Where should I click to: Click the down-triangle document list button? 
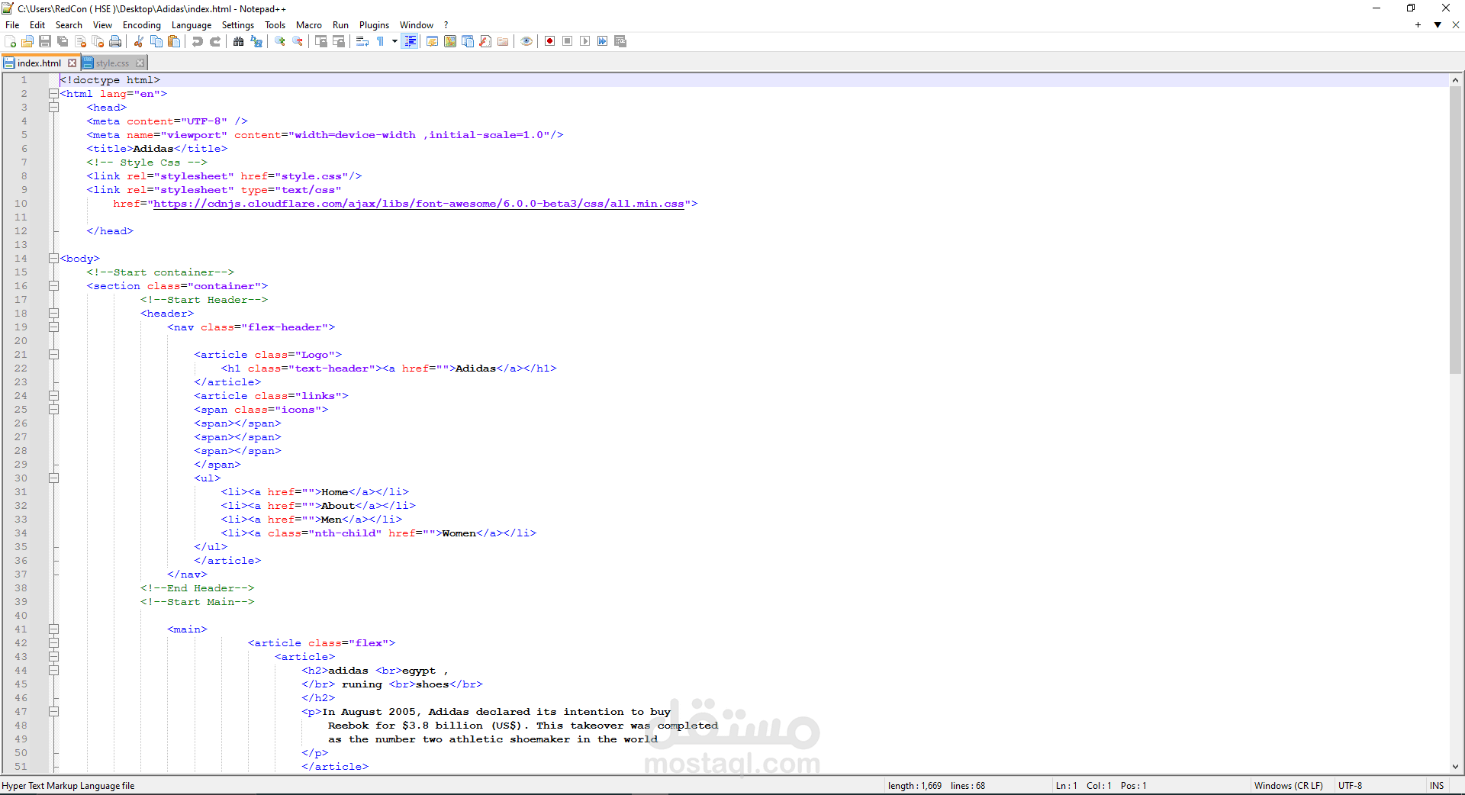(1438, 25)
